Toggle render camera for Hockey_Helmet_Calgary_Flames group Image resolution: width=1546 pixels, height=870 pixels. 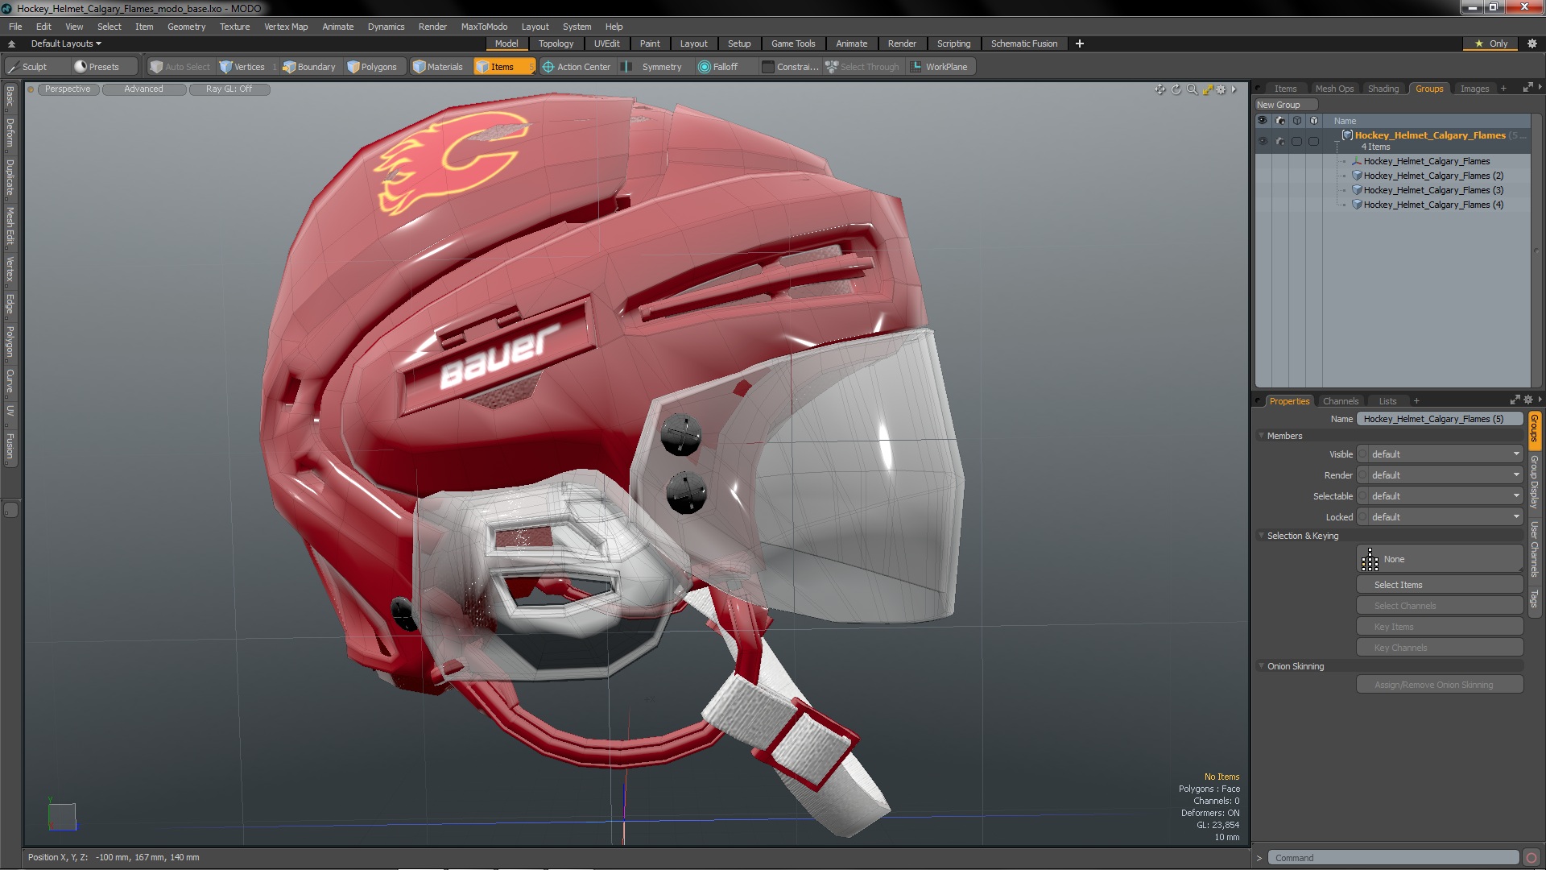pyautogui.click(x=1279, y=142)
